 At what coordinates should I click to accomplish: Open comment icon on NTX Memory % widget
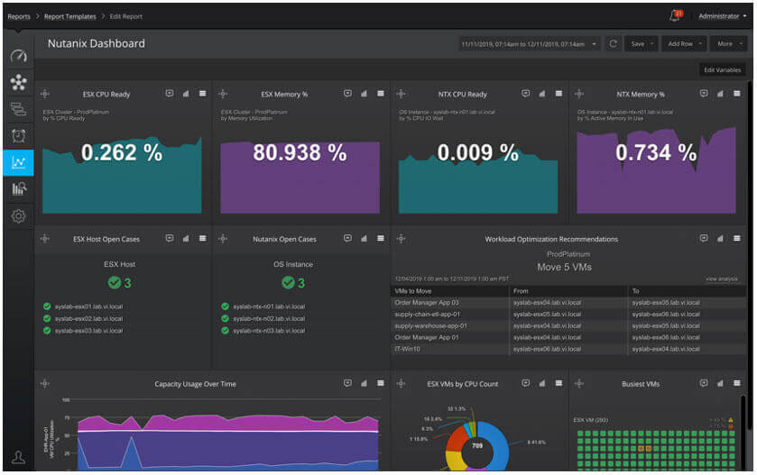point(704,93)
